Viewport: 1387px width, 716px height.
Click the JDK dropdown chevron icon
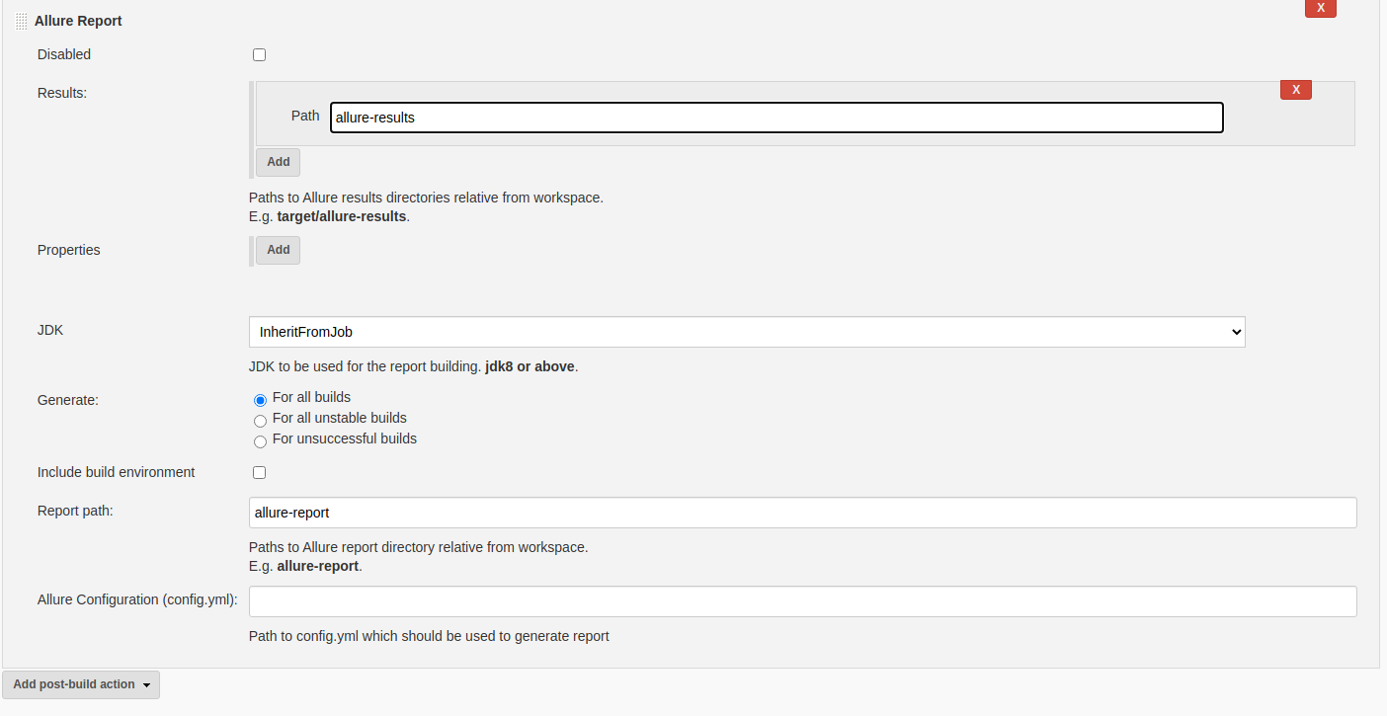(x=1237, y=332)
